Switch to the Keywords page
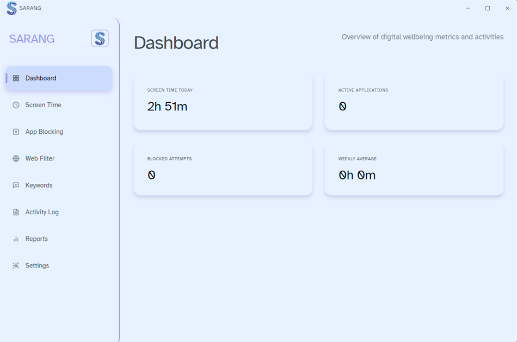 click(x=59, y=185)
